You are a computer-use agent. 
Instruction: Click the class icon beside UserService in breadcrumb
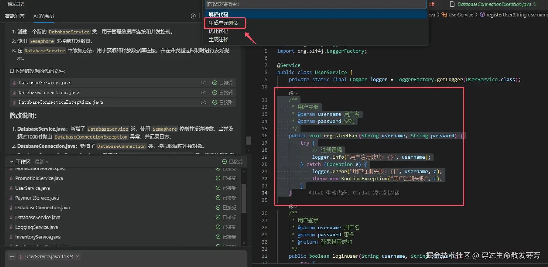[444, 15]
